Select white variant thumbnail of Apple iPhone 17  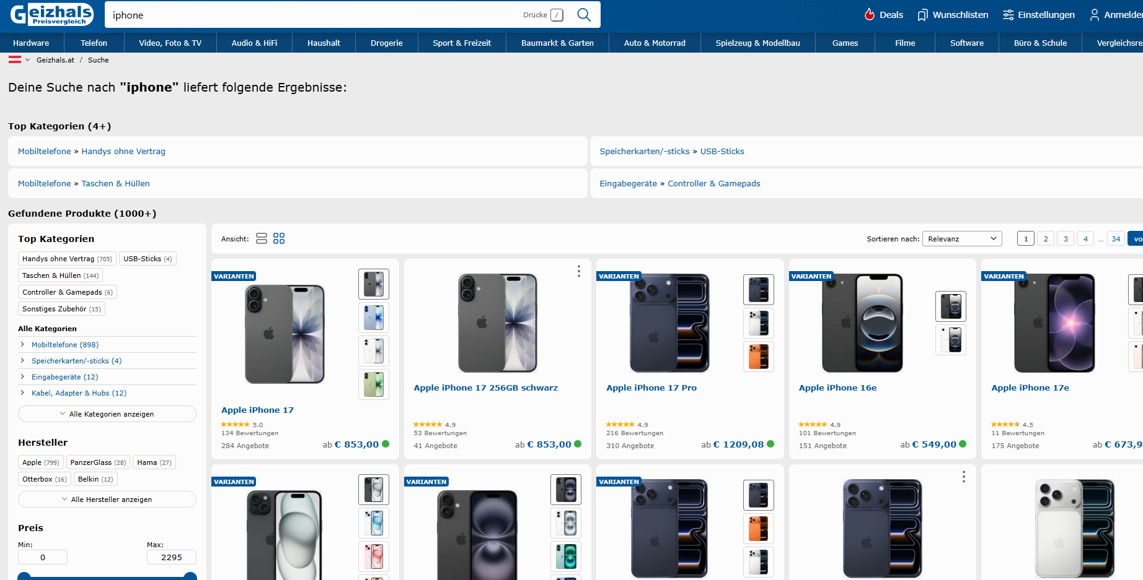[374, 351]
